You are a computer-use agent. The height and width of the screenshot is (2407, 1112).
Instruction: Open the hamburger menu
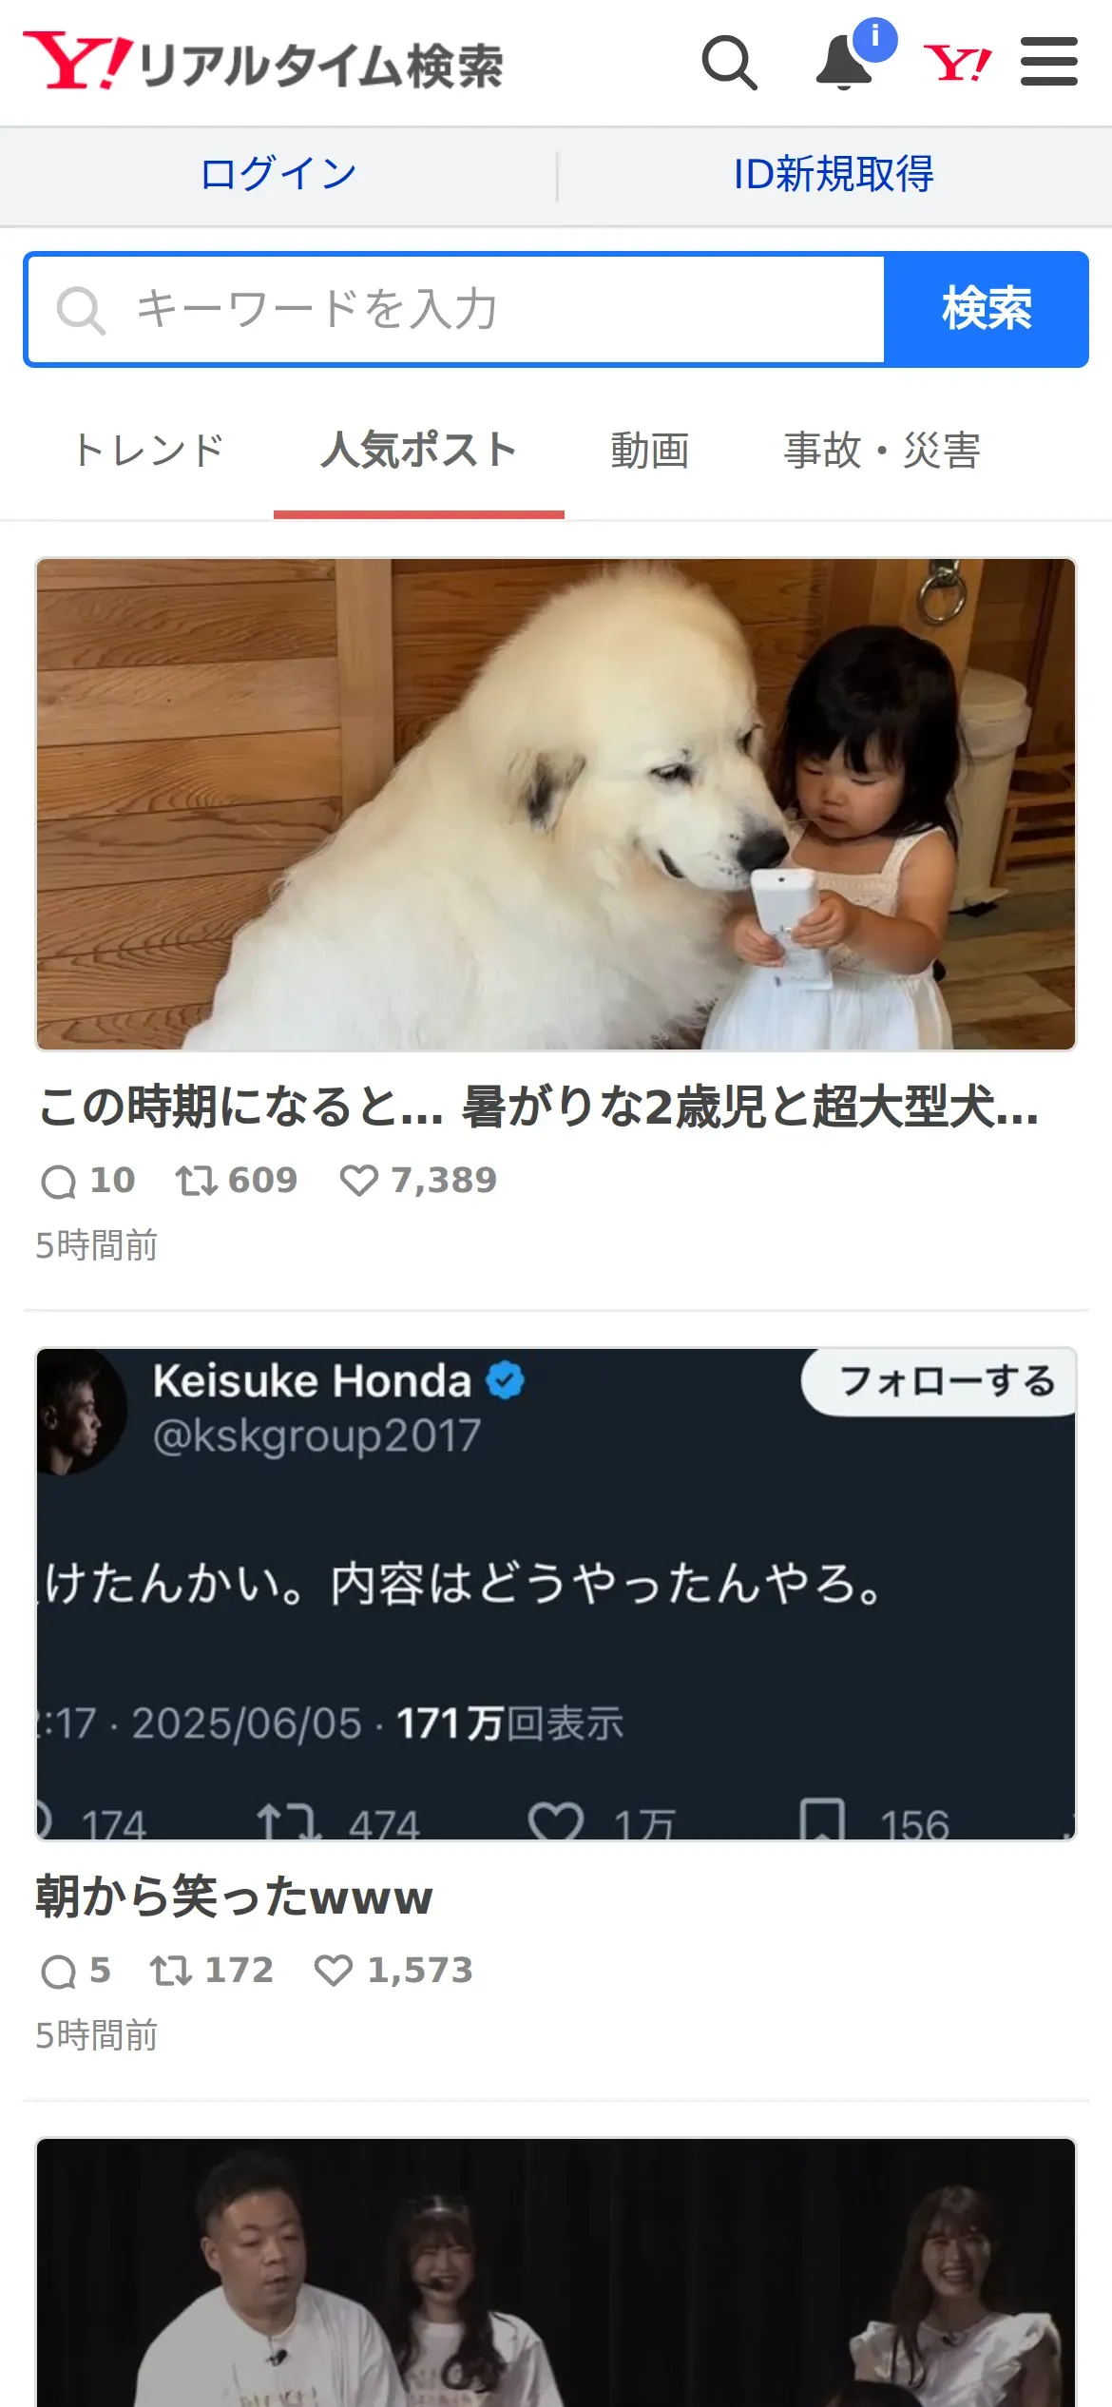(1049, 62)
